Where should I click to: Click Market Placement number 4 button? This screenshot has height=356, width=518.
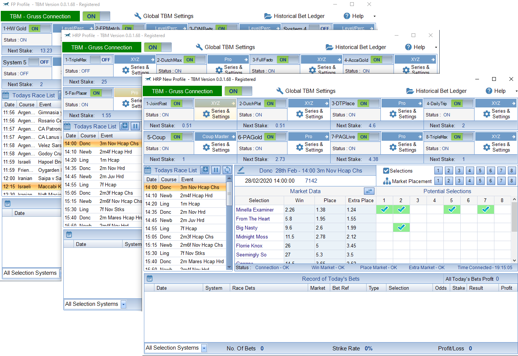[x=470, y=181]
